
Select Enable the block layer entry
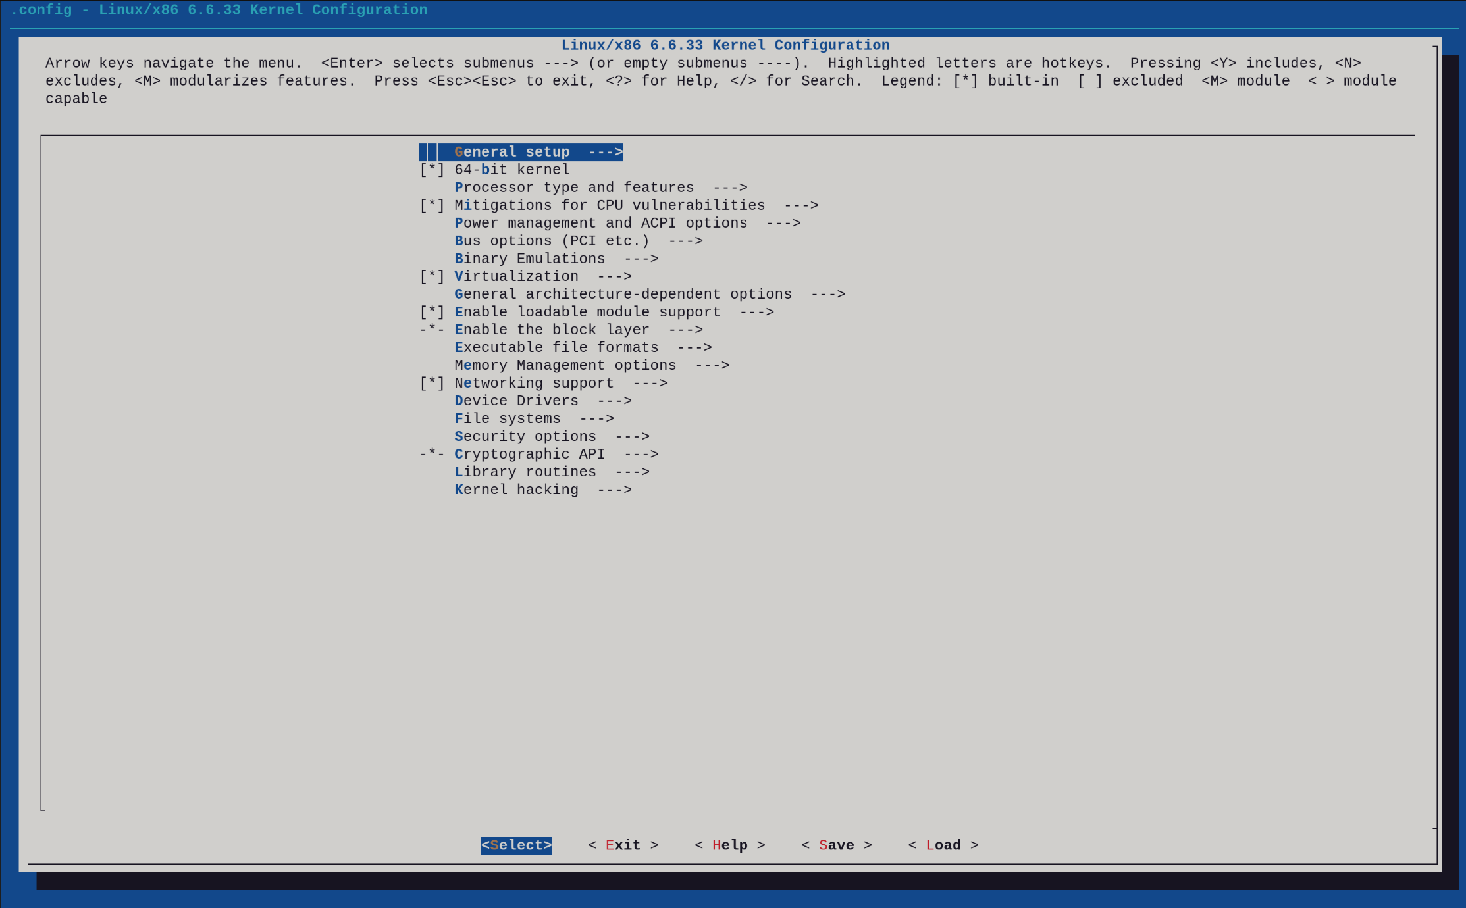click(561, 330)
